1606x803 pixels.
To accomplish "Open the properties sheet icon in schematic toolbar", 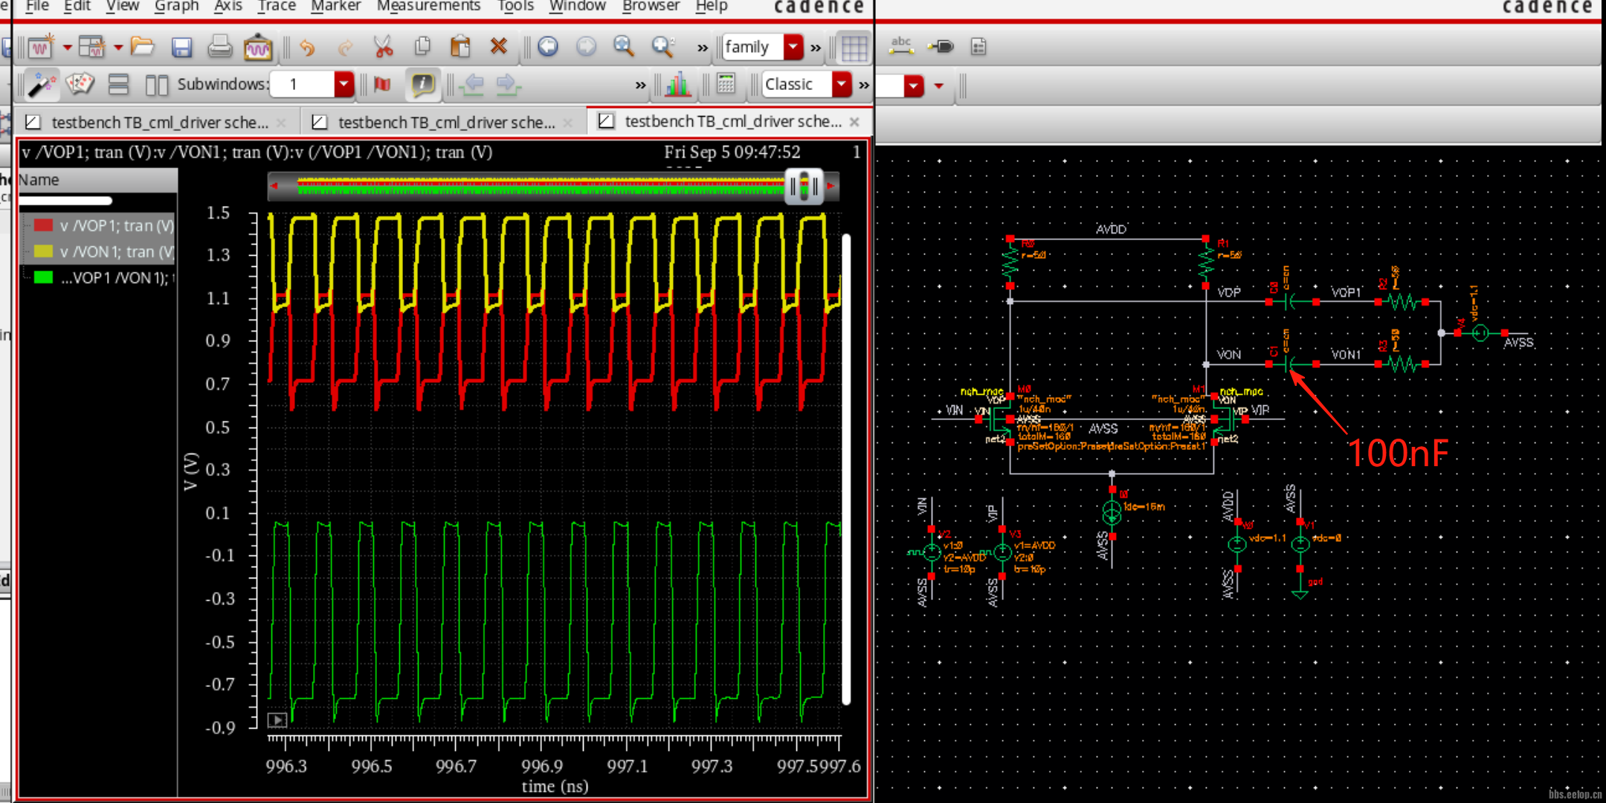I will [978, 47].
